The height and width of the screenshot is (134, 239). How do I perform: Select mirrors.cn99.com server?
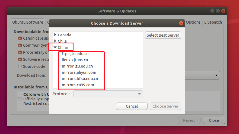click(78, 85)
